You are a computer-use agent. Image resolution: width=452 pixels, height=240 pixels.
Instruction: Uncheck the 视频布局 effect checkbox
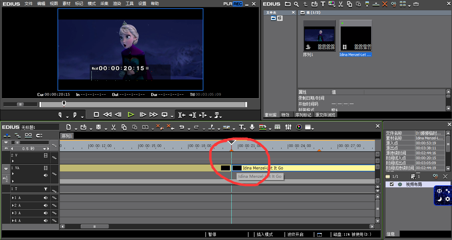coord(392,184)
